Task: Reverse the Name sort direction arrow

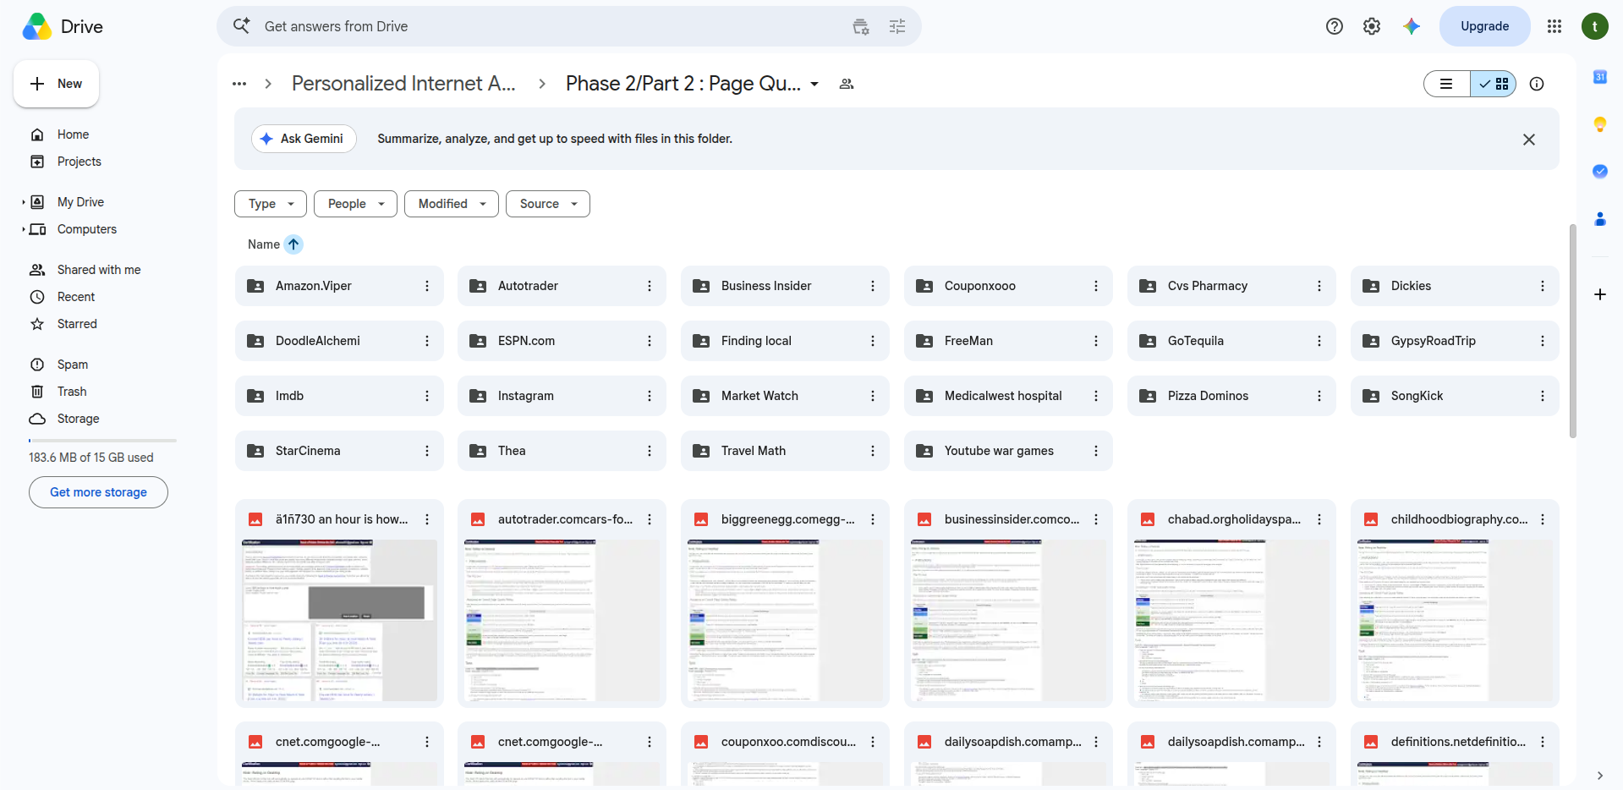Action: click(x=293, y=244)
